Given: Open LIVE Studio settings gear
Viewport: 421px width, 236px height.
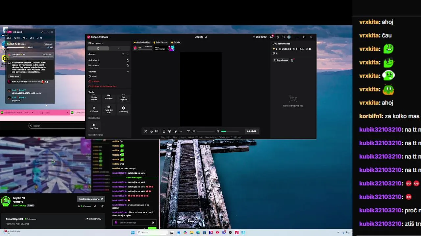Looking at the screenshot, I should point(283,37).
